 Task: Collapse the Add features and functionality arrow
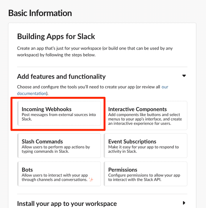[x=184, y=76]
